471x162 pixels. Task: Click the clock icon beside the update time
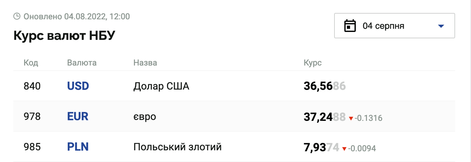[17, 16]
